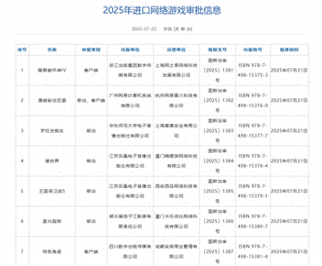
Task: Click approval date in 终极角逐 row
Action: click(x=289, y=251)
